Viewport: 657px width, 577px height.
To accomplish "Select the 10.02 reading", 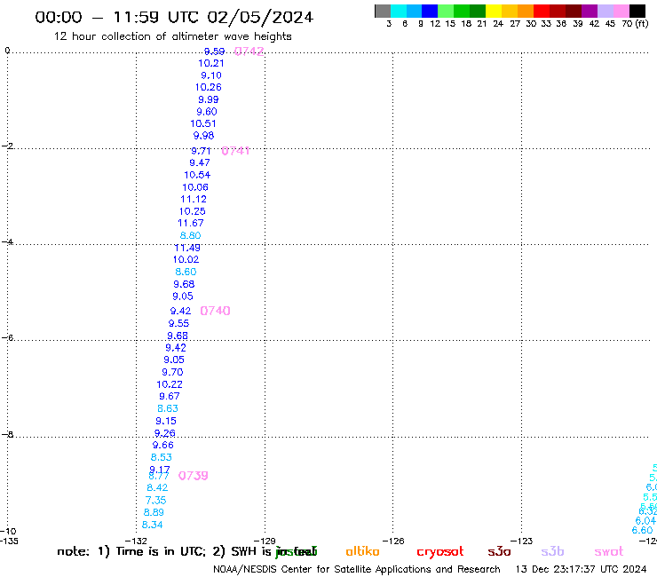I will (186, 259).
